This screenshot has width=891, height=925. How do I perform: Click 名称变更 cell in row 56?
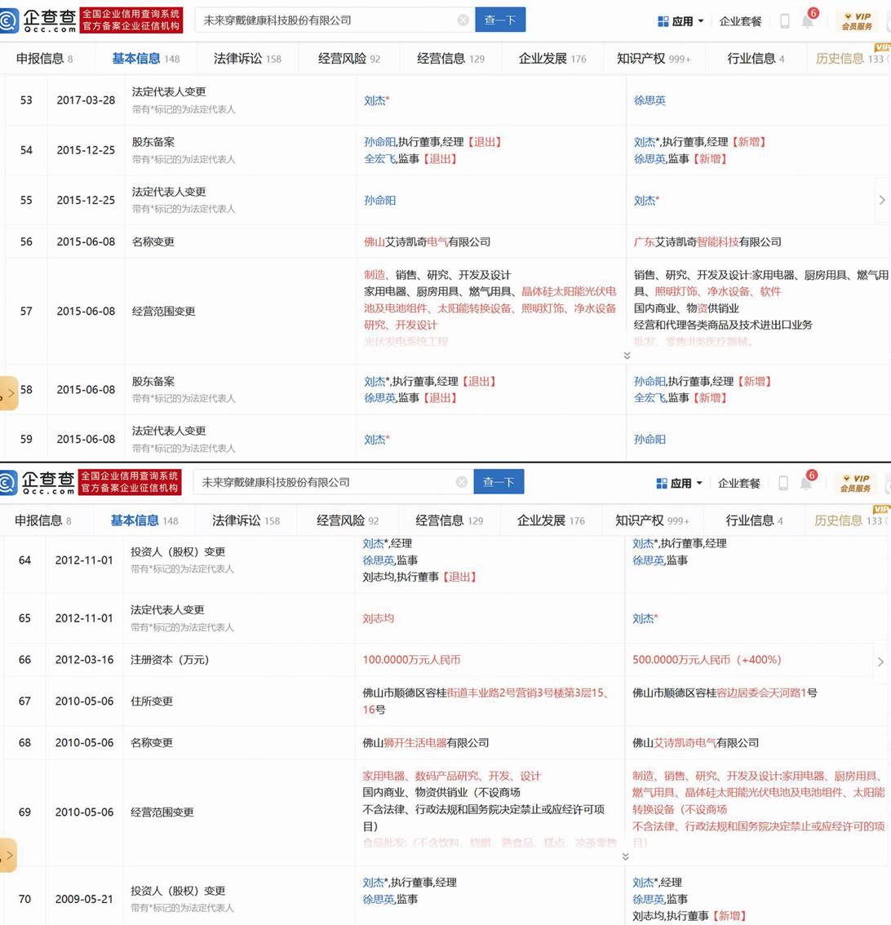[153, 241]
